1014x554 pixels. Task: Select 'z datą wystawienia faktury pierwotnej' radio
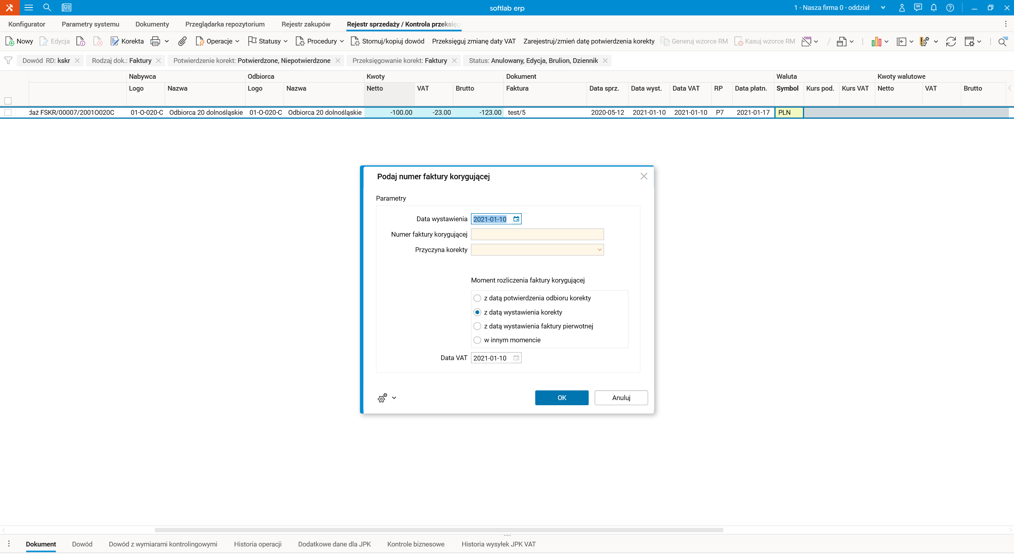(x=477, y=326)
